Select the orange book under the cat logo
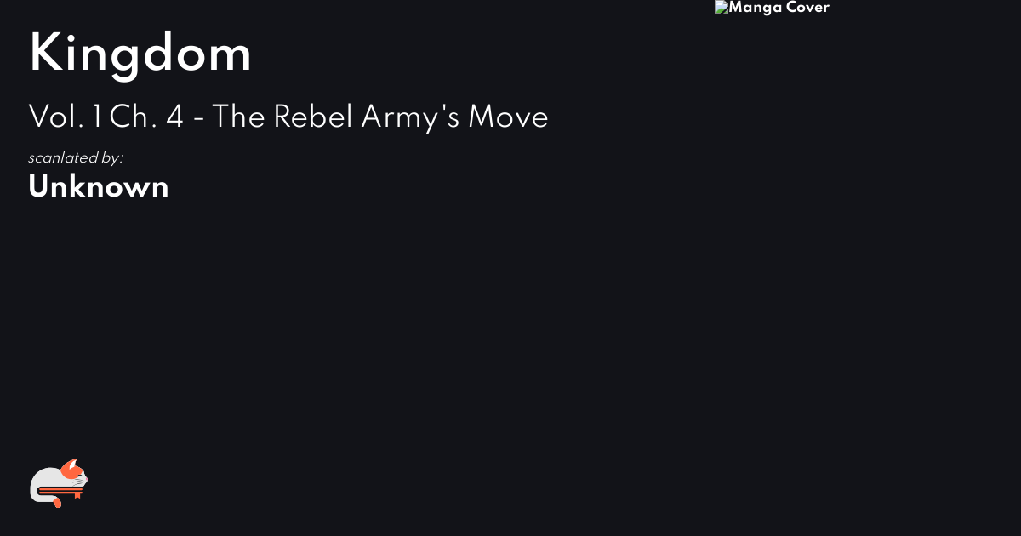This screenshot has width=1021, height=536. [60, 492]
